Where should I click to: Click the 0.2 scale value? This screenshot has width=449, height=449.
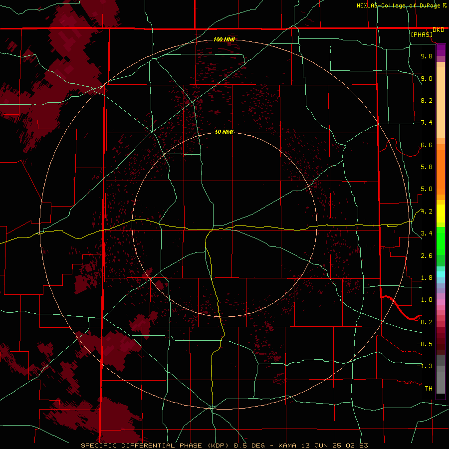click(x=427, y=322)
